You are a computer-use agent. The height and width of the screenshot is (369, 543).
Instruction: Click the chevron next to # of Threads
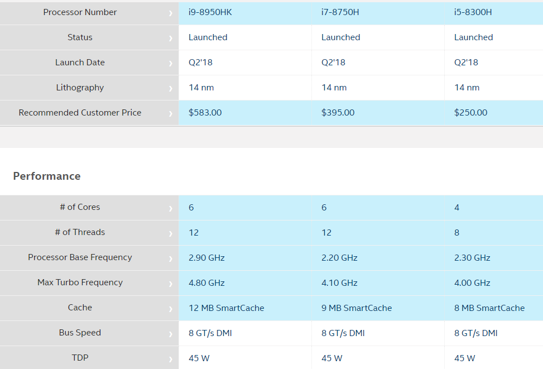point(171,233)
